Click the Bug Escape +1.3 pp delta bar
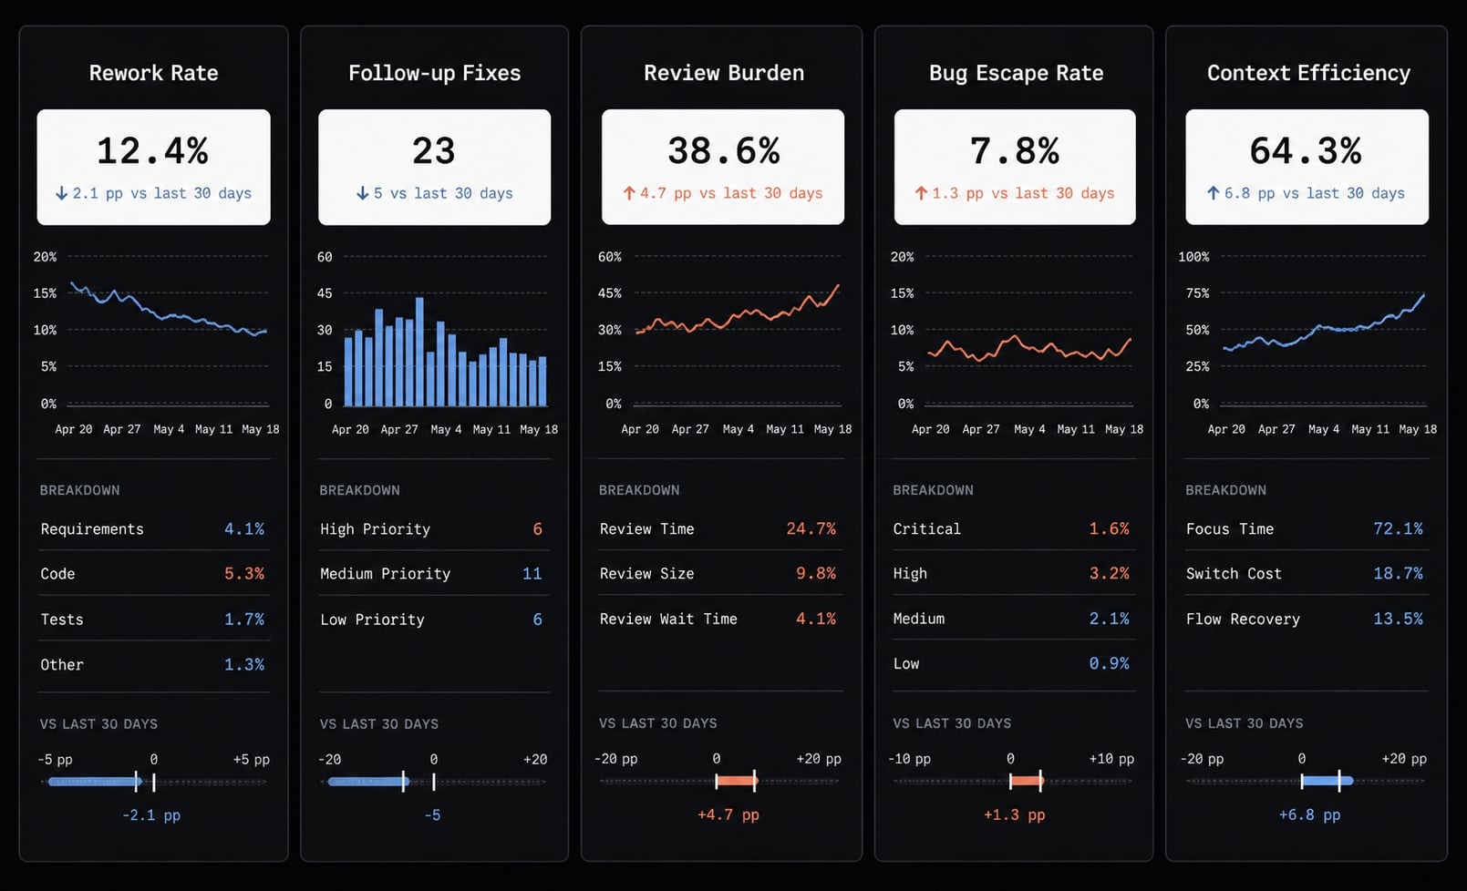This screenshot has height=891, width=1467. pyautogui.click(x=1027, y=781)
